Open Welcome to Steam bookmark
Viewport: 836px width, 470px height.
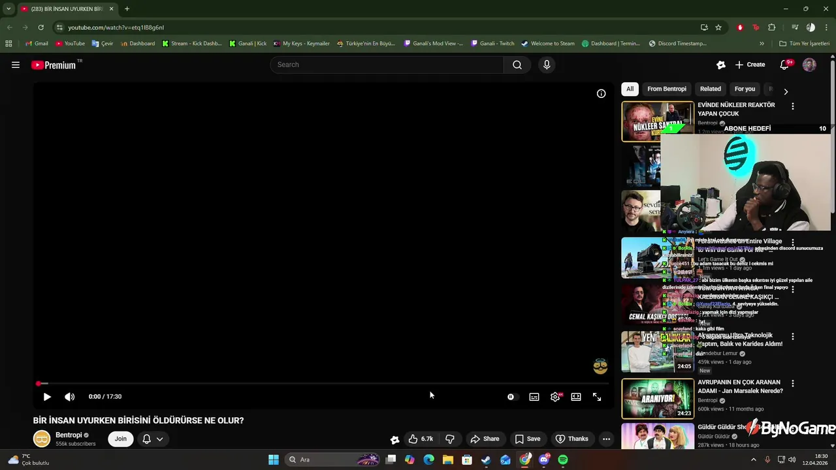point(548,44)
